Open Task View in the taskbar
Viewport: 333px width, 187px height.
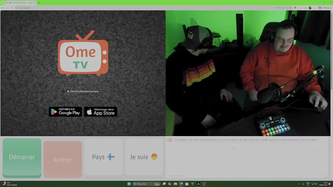click(x=164, y=184)
